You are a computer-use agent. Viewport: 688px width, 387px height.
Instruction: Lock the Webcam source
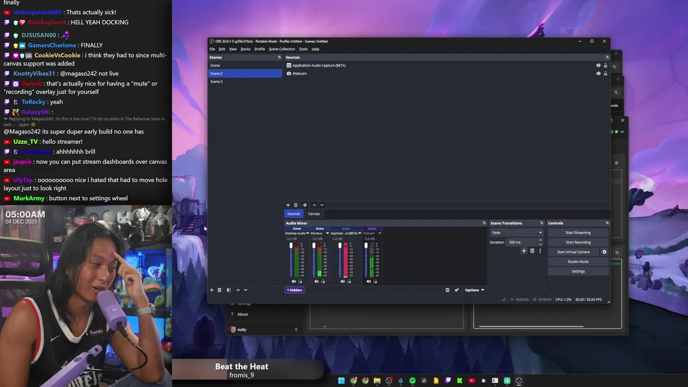[x=605, y=74]
